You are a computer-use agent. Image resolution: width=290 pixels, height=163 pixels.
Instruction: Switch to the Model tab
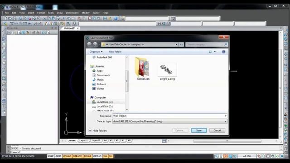coord(72,141)
